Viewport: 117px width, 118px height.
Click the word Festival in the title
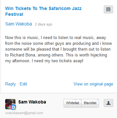click(x=14, y=14)
